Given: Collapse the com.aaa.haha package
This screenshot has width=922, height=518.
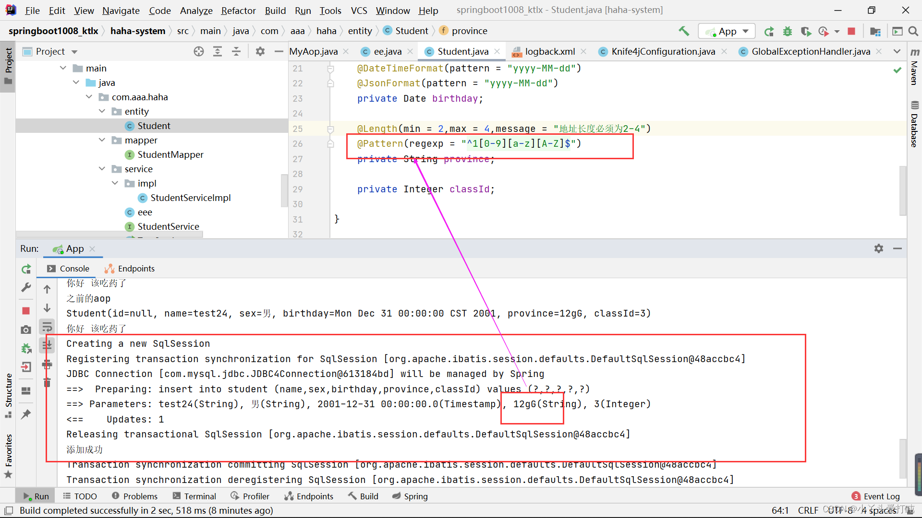Looking at the screenshot, I should pos(89,97).
